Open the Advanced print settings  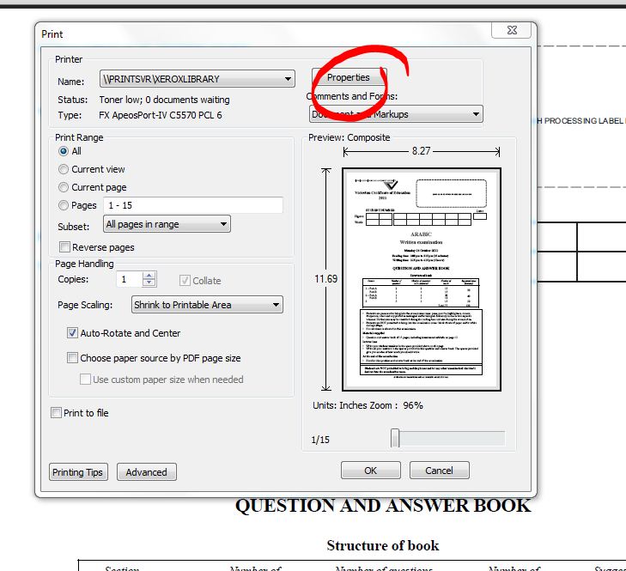(147, 472)
